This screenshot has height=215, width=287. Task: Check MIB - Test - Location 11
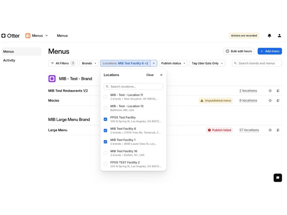(x=105, y=97)
